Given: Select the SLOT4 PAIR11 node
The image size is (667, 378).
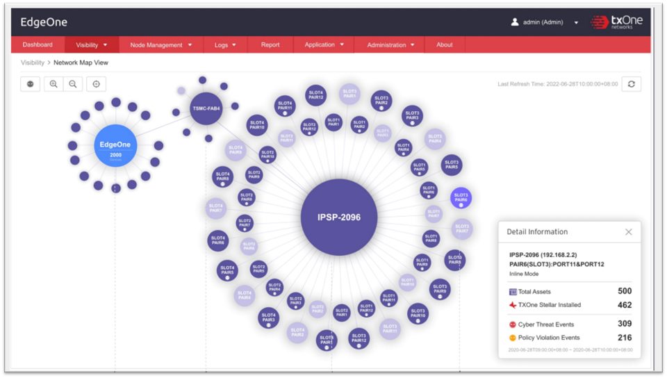Looking at the screenshot, I should (x=285, y=106).
